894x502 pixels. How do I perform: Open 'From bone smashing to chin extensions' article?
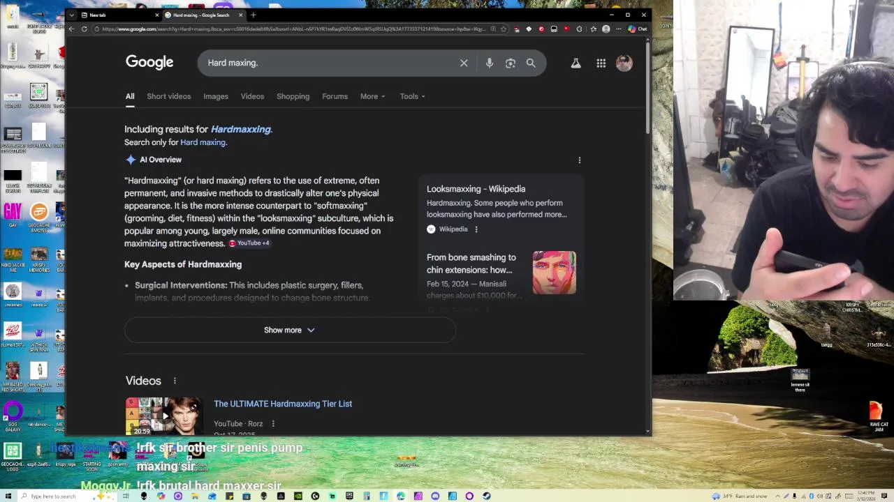[x=471, y=264]
